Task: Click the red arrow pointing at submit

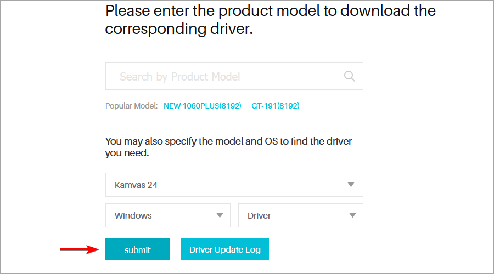Action: coord(80,249)
